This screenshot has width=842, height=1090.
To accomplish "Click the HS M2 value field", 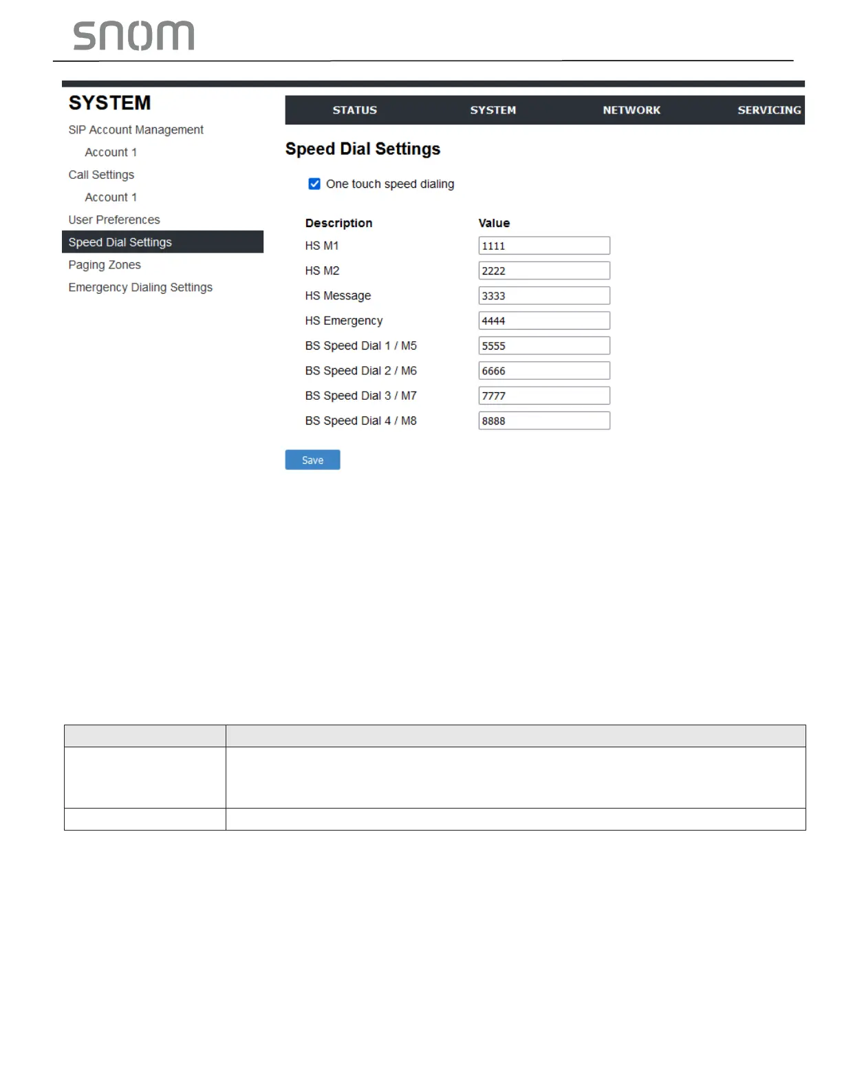I will (544, 270).
